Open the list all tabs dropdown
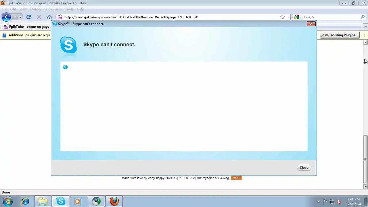368x207 pixels. (x=366, y=27)
